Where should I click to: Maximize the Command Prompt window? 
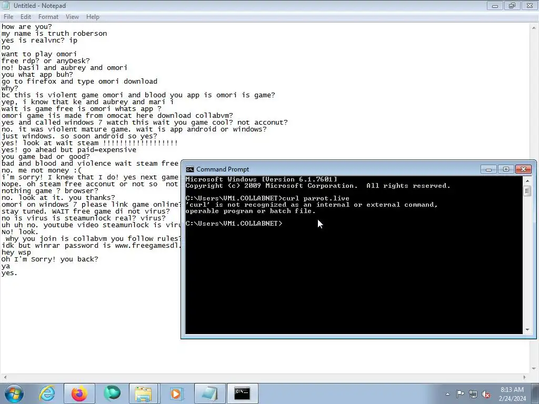[x=506, y=169]
